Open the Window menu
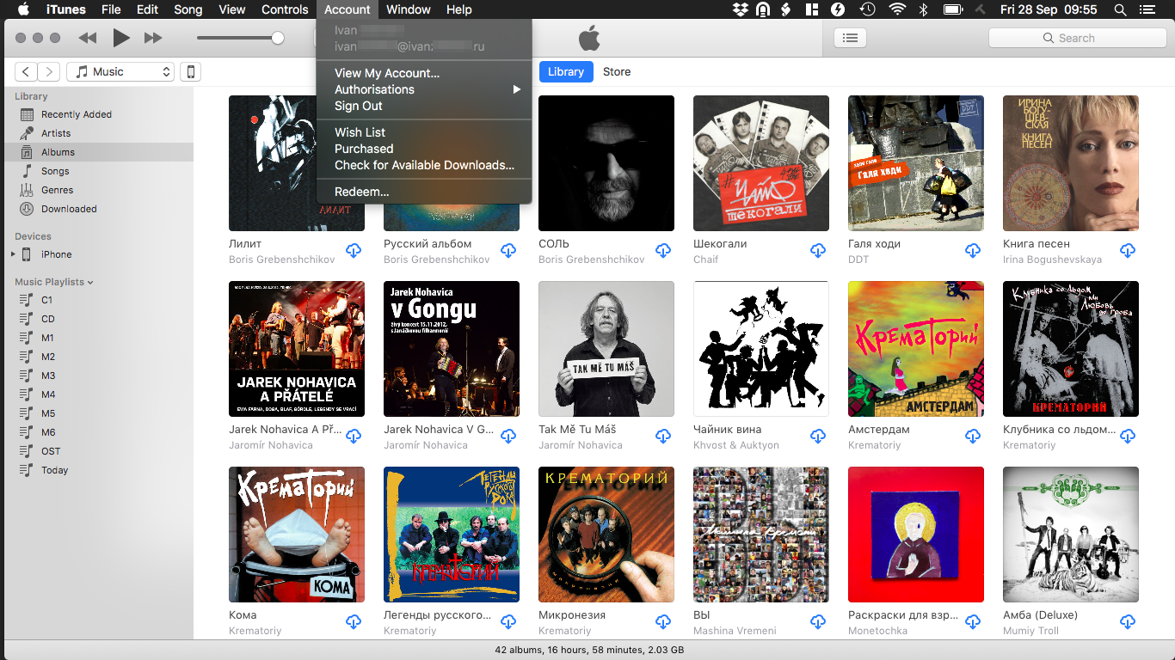Viewport: 1175px width, 660px height. coord(409,9)
